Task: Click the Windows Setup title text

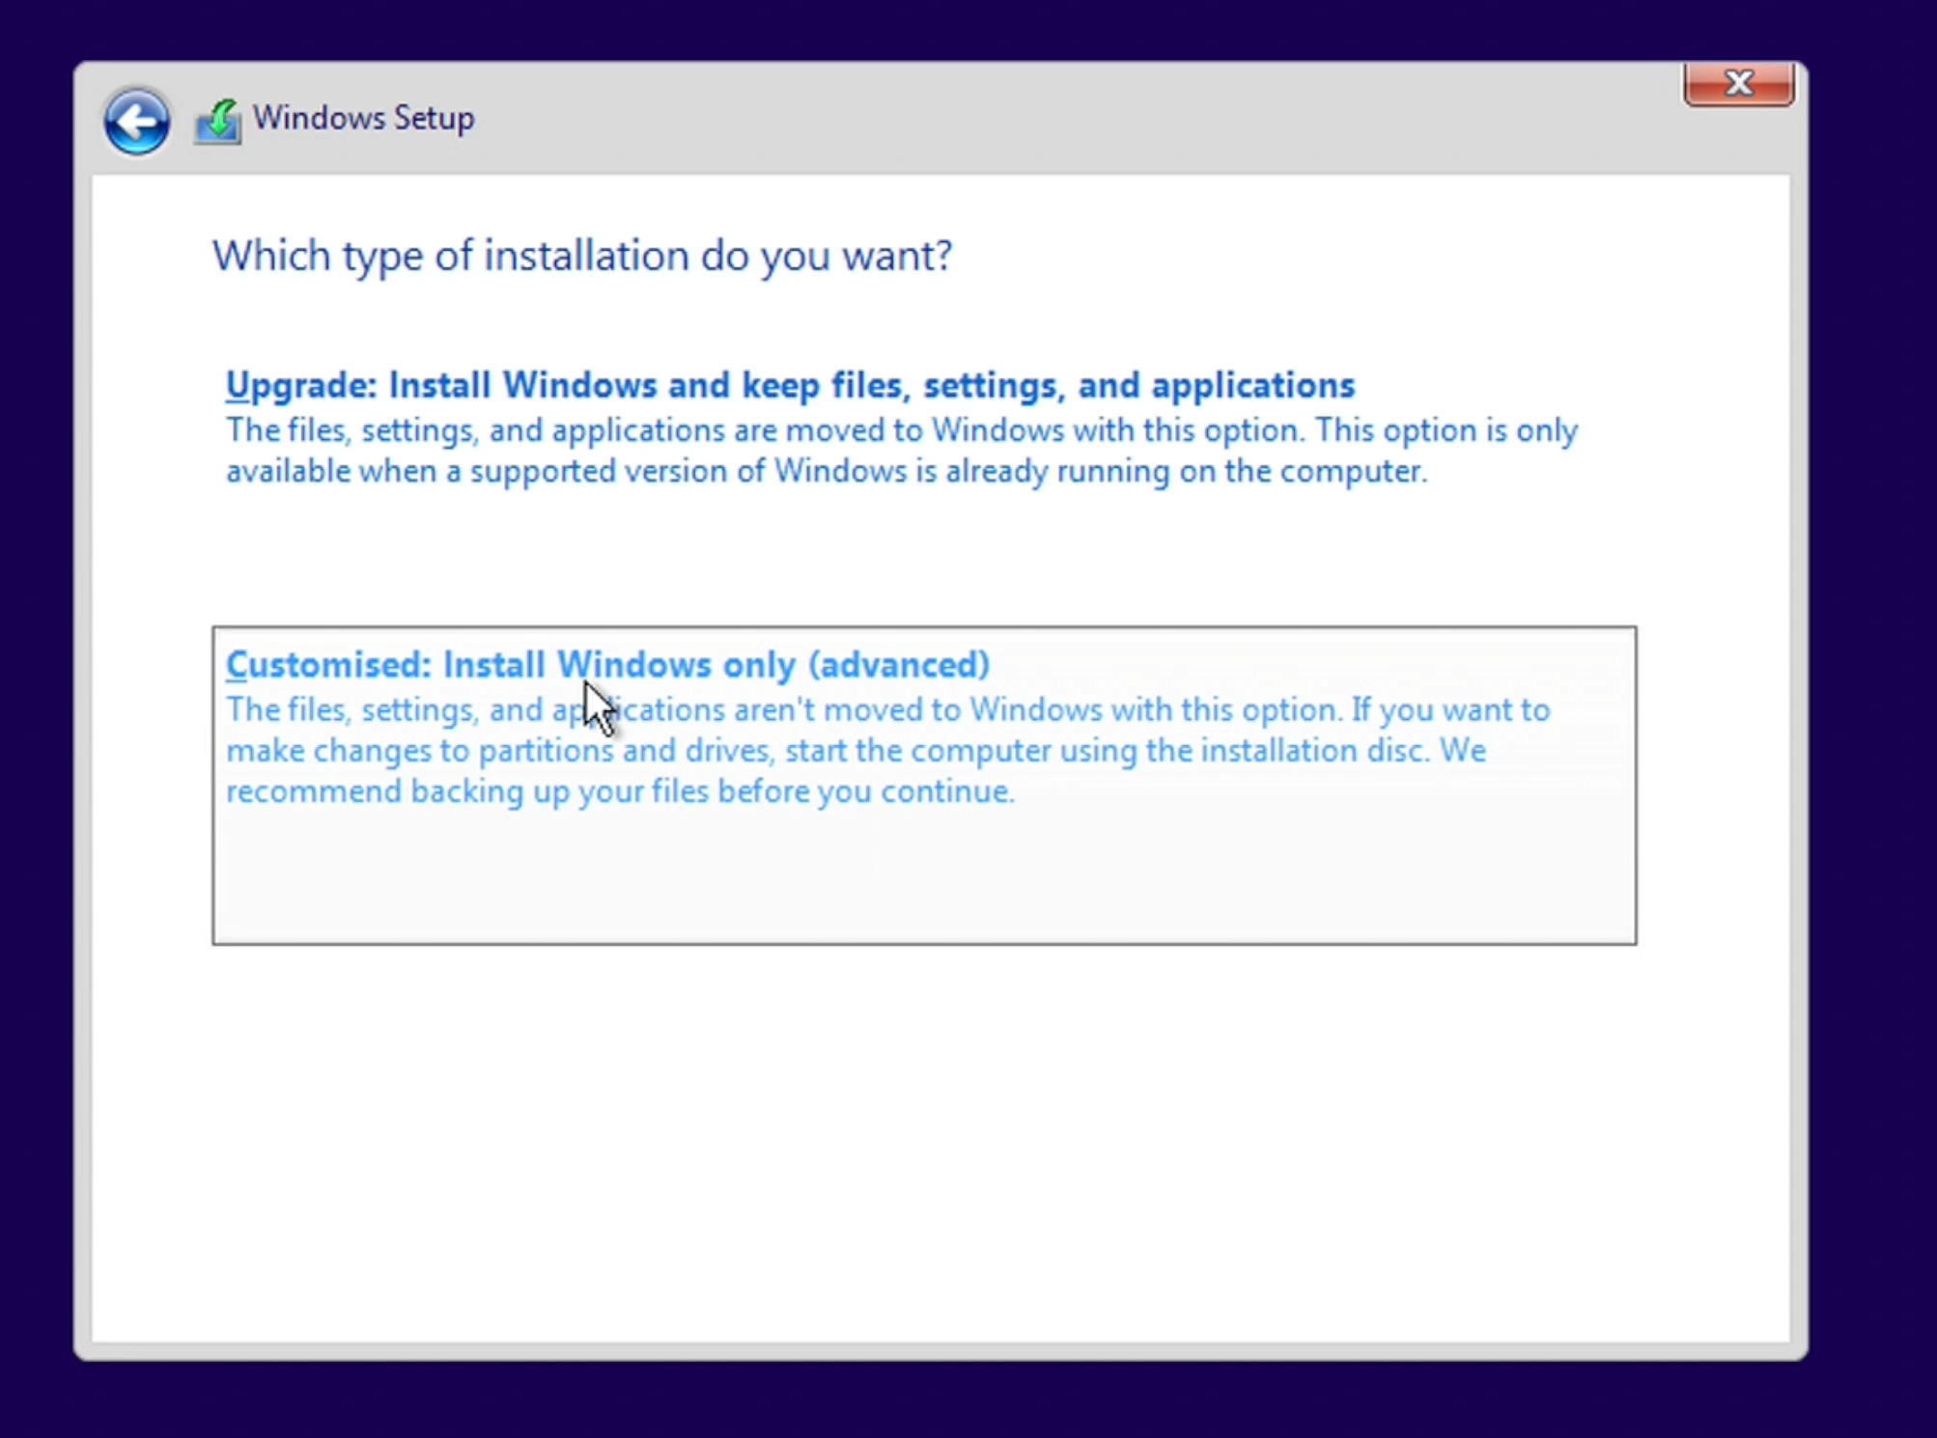Action: [x=363, y=119]
